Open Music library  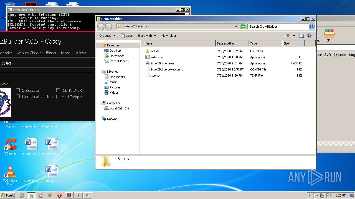(111, 82)
